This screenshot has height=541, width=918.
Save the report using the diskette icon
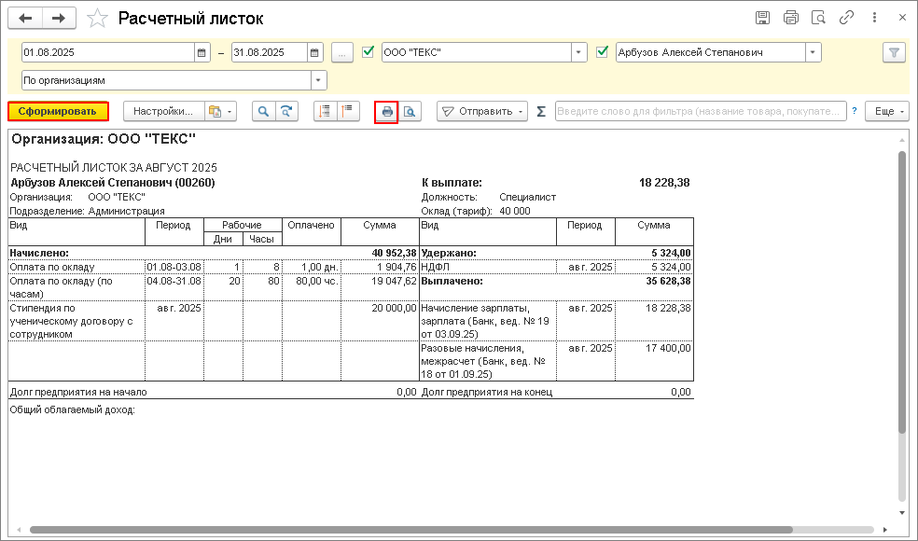tap(762, 18)
